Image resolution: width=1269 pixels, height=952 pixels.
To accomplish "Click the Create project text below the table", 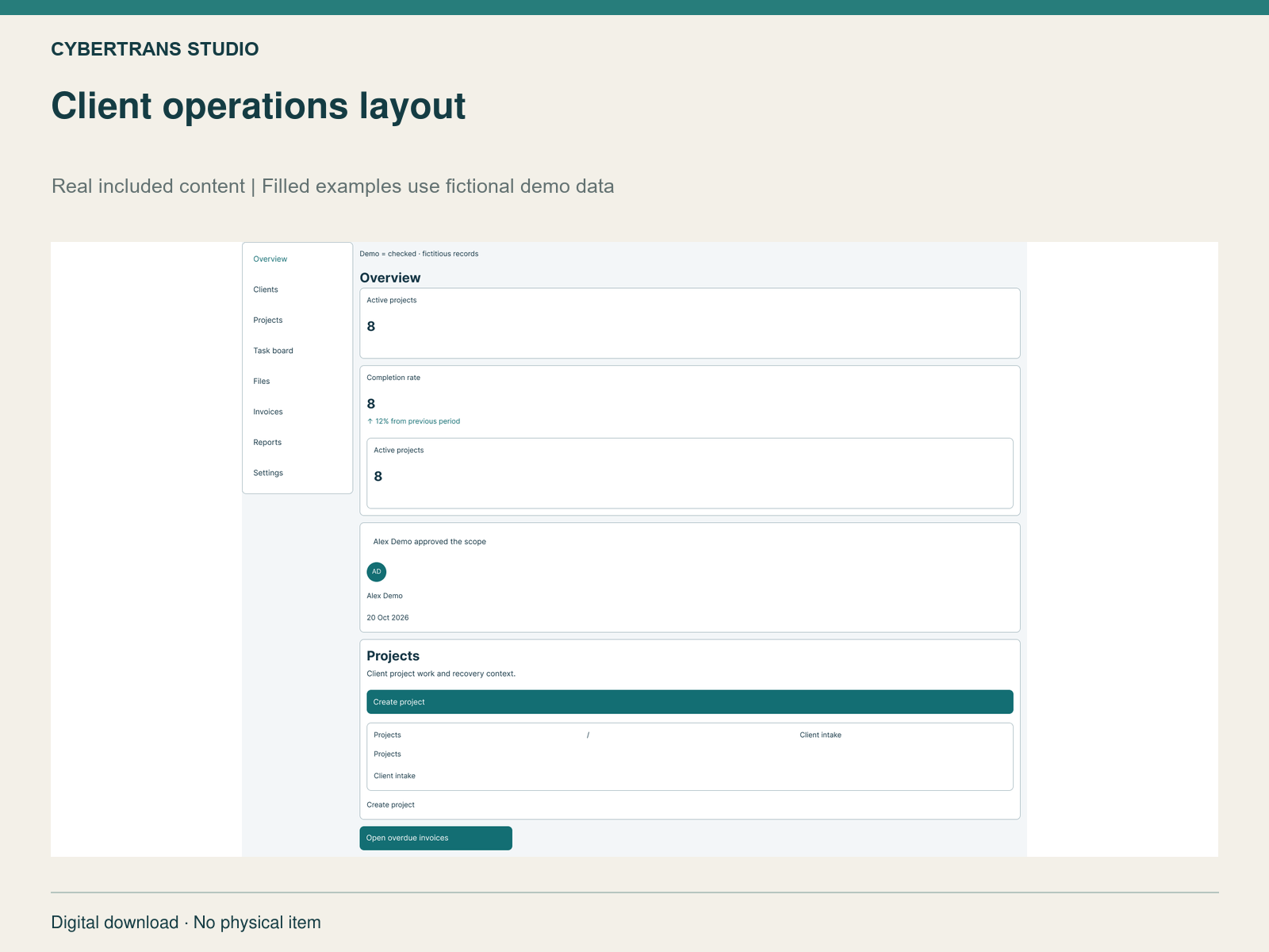I will point(390,805).
